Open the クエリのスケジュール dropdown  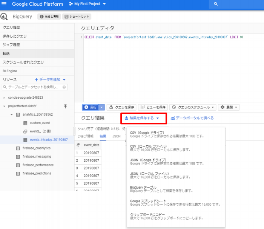pos(193,107)
